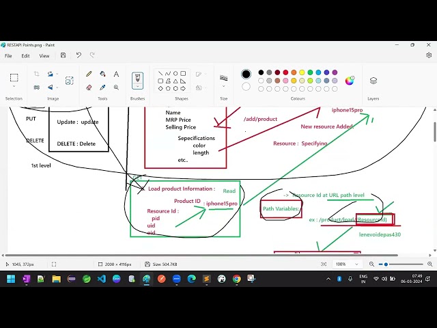437x328 pixels.
Task: Open Microsoft Edge from the taskbar
Action: (x=191, y=279)
